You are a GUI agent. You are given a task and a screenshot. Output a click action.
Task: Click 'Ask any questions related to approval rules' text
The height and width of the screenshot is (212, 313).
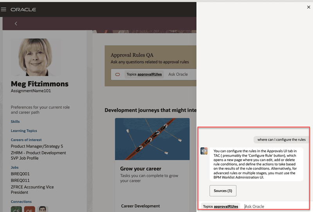click(x=150, y=62)
